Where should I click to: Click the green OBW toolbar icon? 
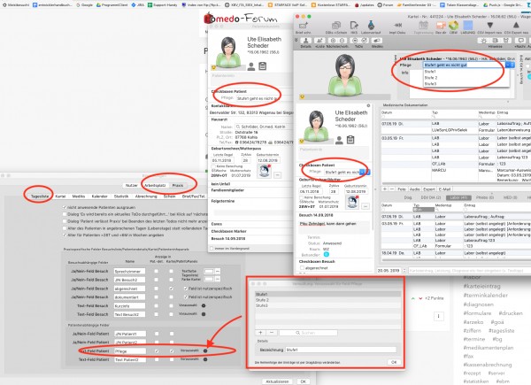tap(453, 26)
